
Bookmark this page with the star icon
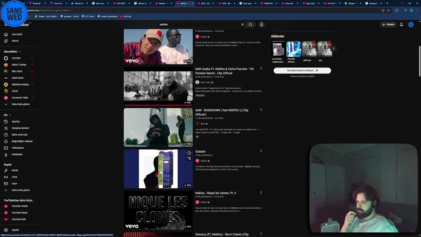click(388, 10)
